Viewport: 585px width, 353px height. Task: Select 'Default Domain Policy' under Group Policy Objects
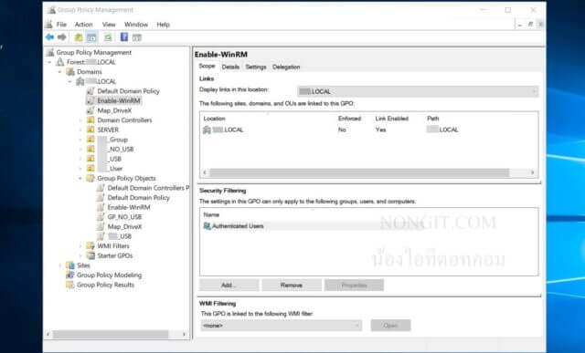click(x=138, y=198)
